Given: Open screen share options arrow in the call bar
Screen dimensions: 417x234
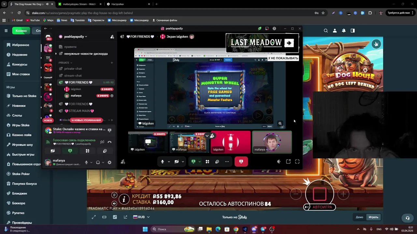Looking at the screenshot, I should (x=199, y=162).
